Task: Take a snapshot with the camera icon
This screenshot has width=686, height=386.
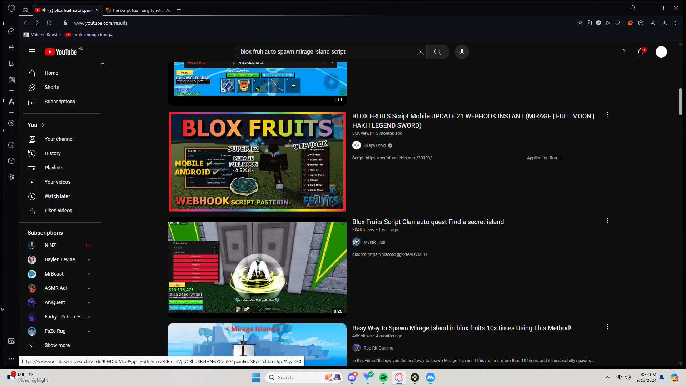Action: [589, 23]
